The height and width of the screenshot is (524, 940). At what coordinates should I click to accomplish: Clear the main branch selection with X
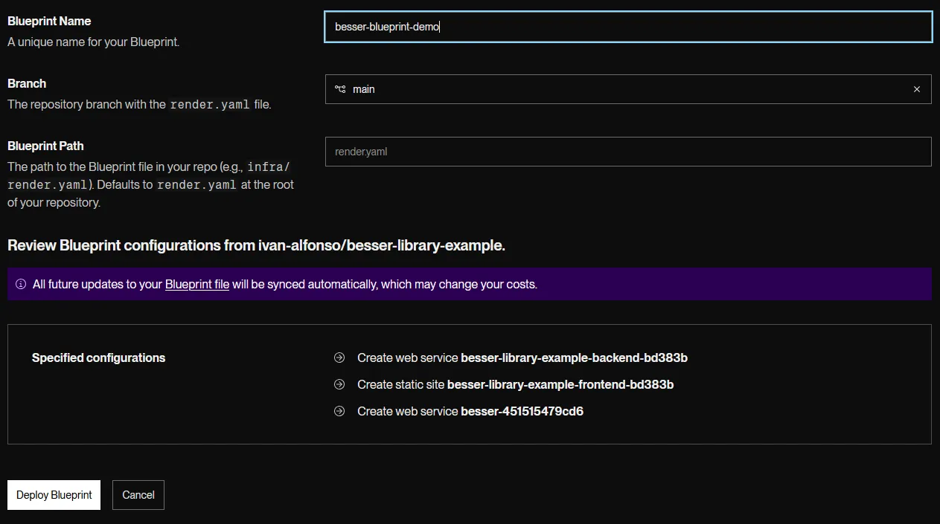917,89
